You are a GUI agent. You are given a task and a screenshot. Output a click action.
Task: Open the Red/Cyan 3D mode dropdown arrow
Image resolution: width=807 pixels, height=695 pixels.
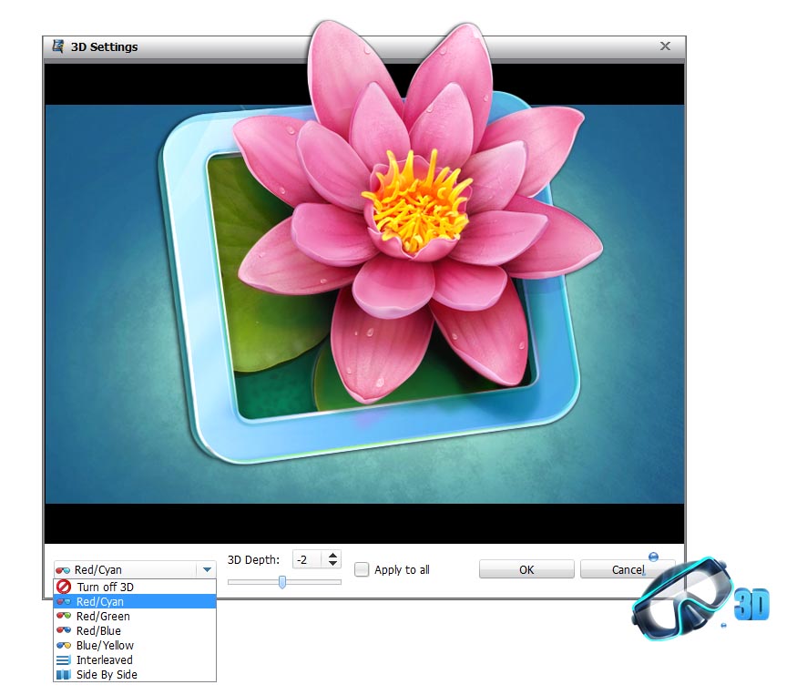tap(207, 570)
